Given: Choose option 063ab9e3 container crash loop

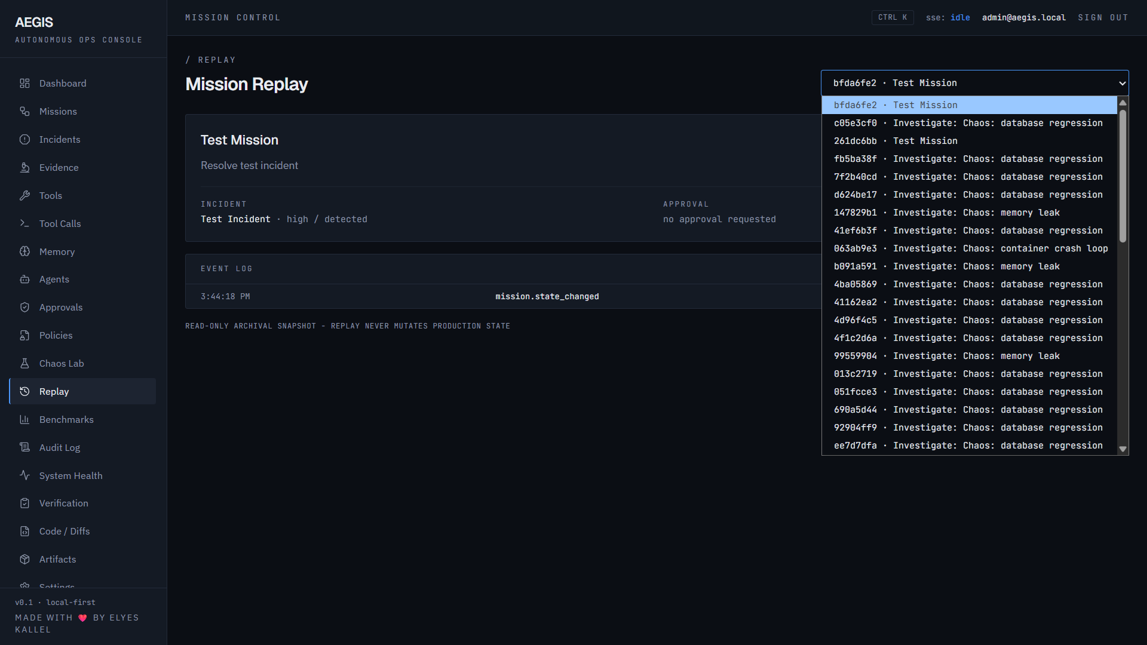Looking at the screenshot, I should tap(969, 248).
